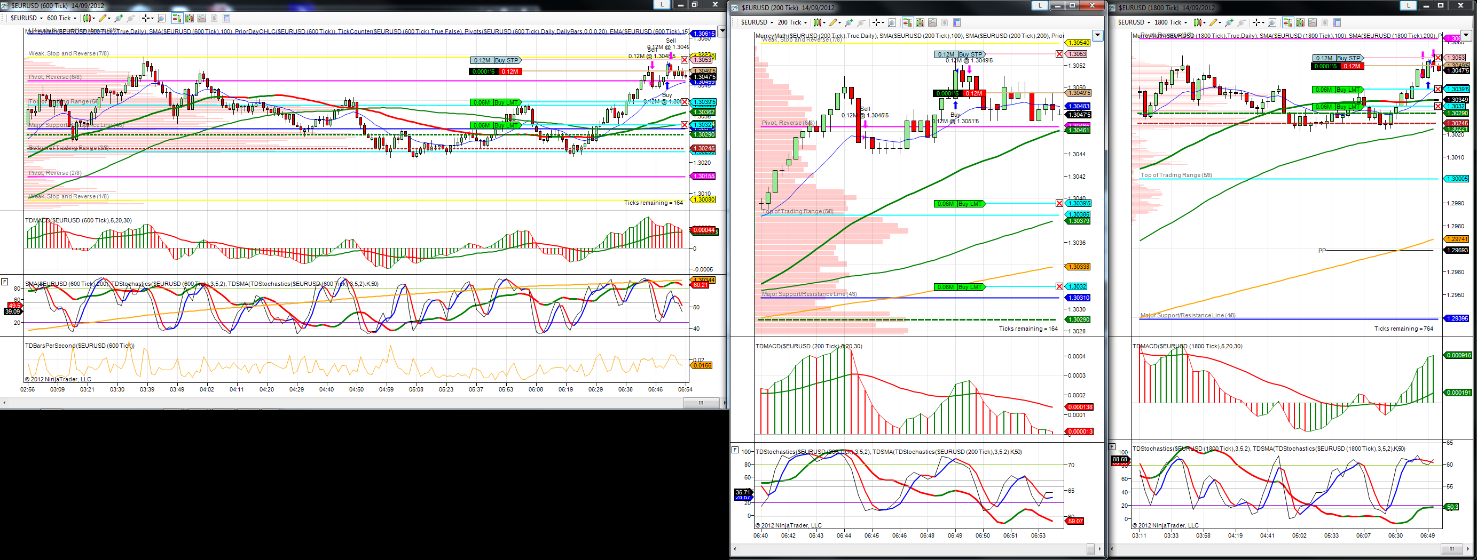This screenshot has height=560, width=1477.
Task: Toggle Chart Trader in 600 Tick window
Action: coord(178,18)
